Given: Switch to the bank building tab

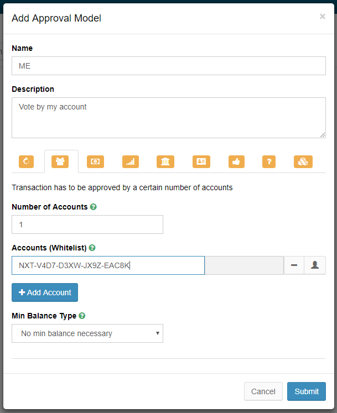Looking at the screenshot, I should pos(165,161).
